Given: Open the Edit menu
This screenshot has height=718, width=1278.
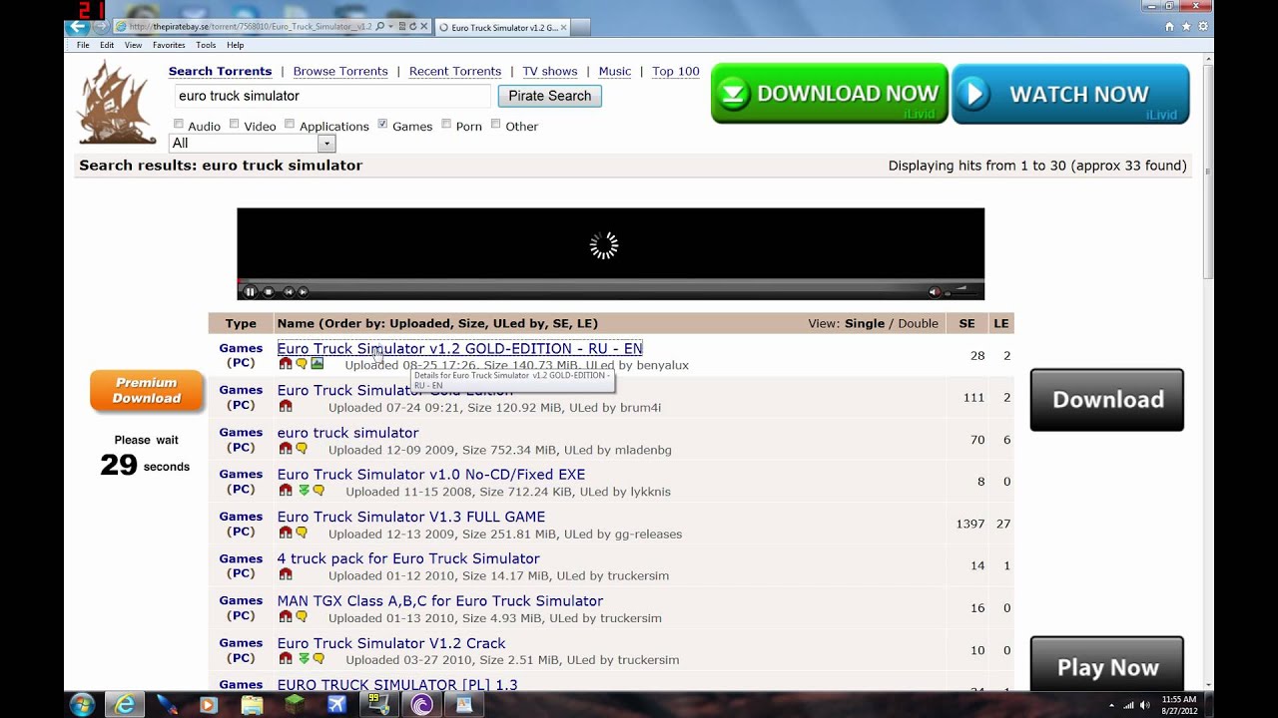Looking at the screenshot, I should point(107,45).
